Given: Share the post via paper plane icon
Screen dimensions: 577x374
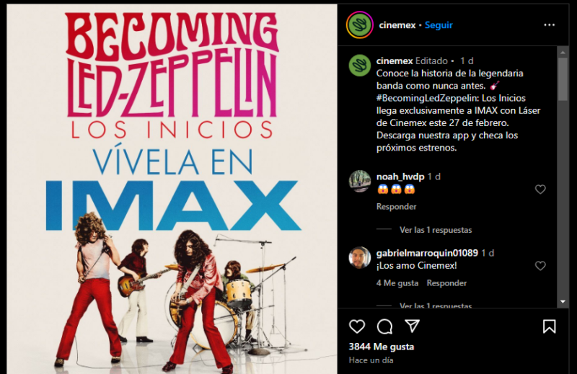Looking at the screenshot, I should 412,326.
